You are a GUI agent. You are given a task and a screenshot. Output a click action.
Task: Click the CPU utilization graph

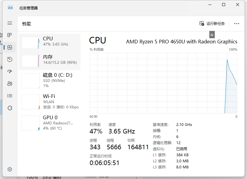163,83
